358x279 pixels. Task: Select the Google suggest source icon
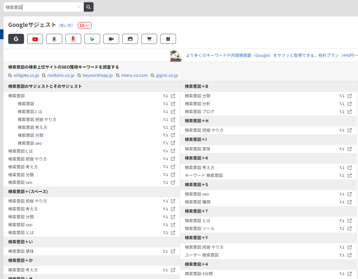16,39
